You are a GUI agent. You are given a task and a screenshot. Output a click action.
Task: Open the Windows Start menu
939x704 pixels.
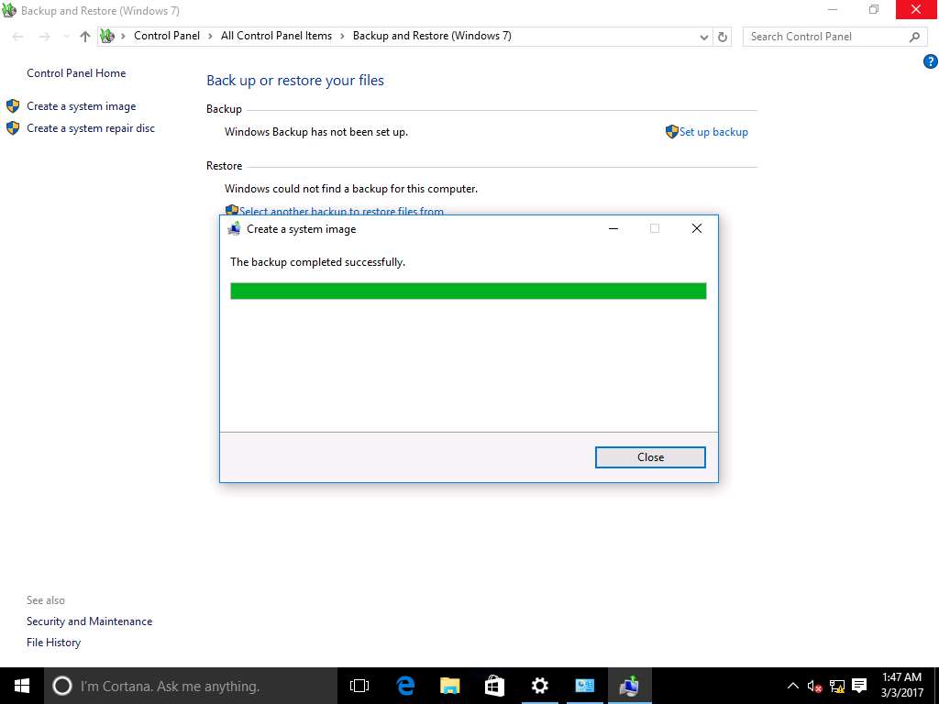click(22, 686)
